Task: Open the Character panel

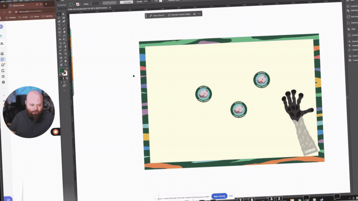Action: point(353,41)
